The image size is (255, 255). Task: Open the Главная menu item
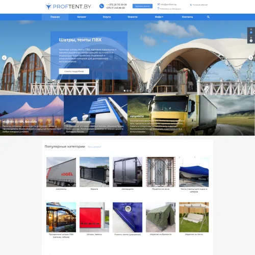[x=55, y=17]
